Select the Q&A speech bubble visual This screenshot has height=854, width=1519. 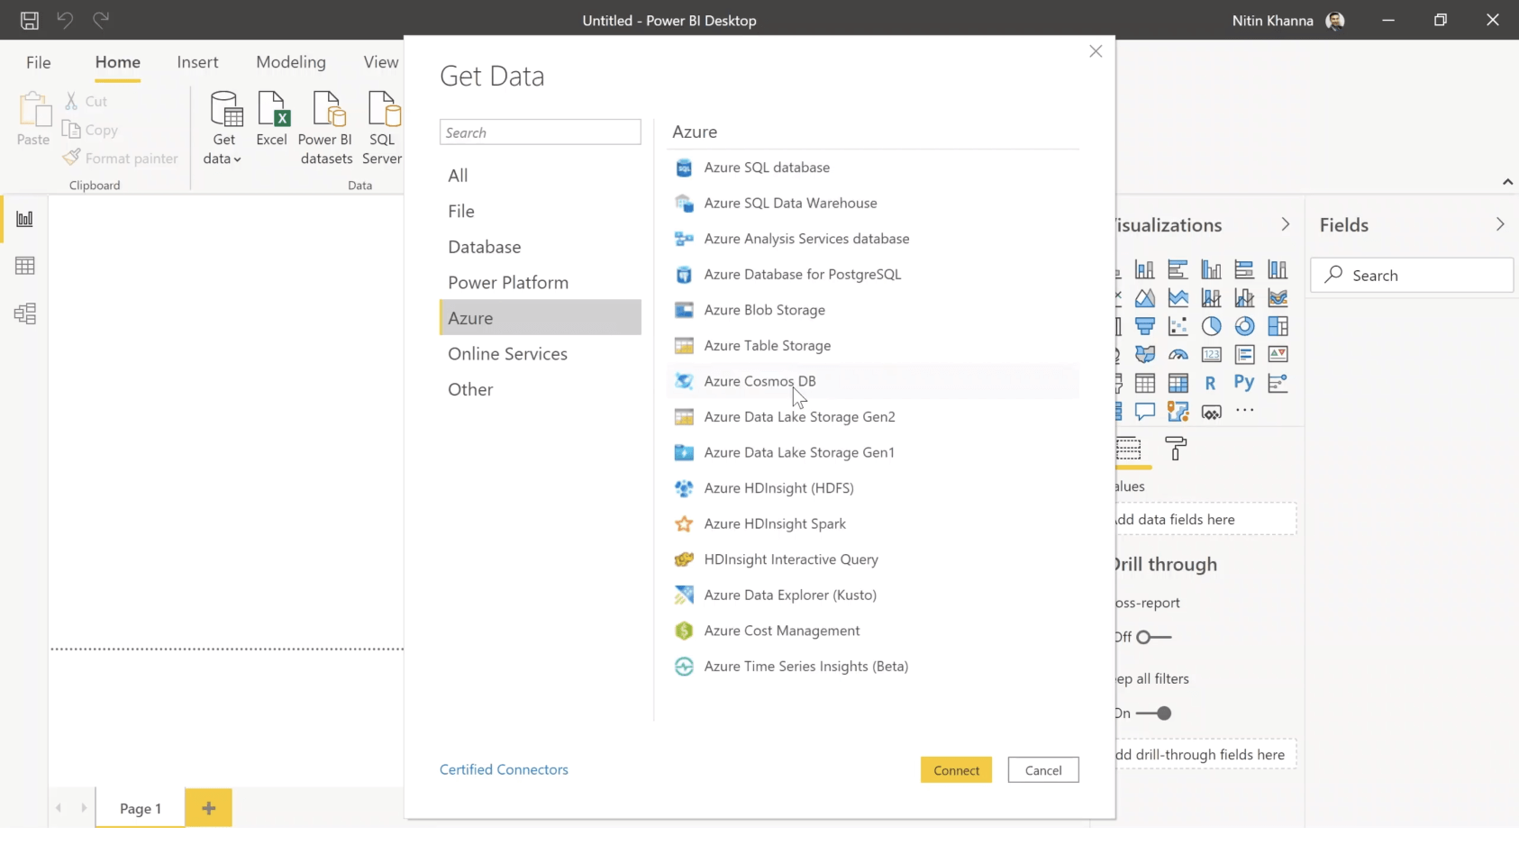(x=1145, y=412)
